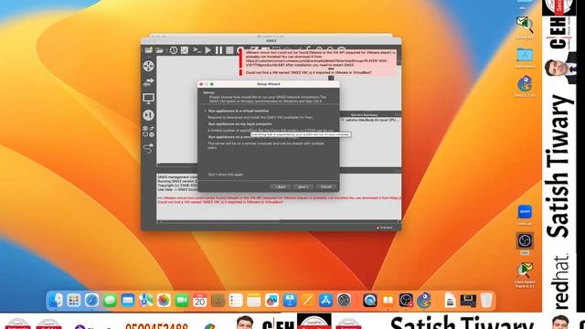Open console to all devices icon
The height and width of the screenshot is (329, 585).
coord(197,50)
